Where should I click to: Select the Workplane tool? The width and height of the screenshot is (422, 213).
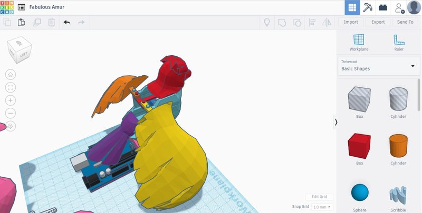pyautogui.click(x=359, y=43)
